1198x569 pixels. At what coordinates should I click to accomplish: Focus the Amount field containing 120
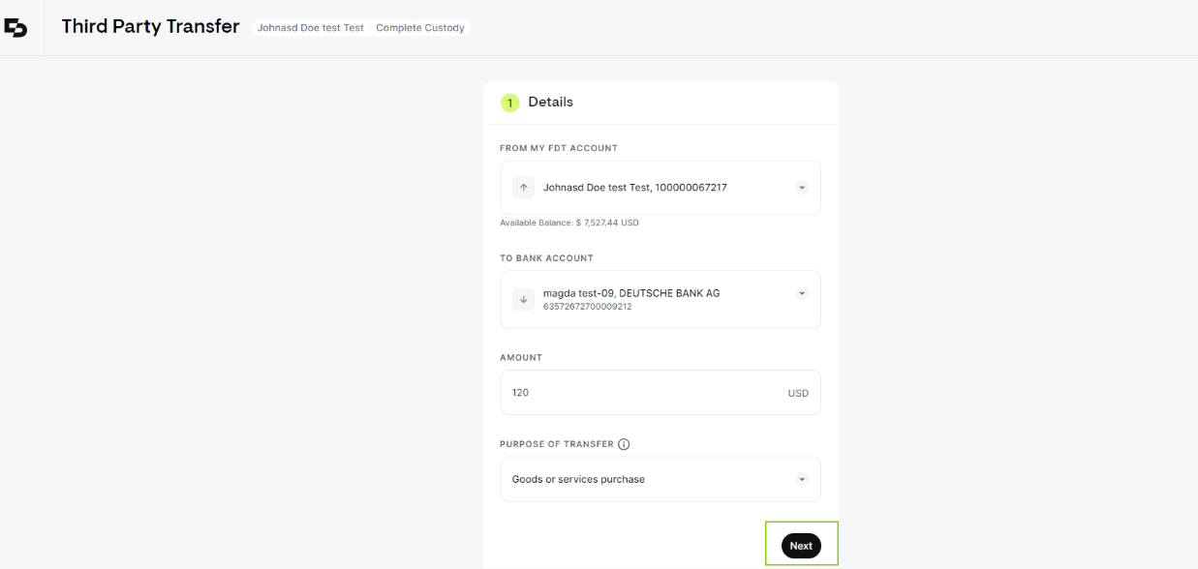click(x=660, y=392)
